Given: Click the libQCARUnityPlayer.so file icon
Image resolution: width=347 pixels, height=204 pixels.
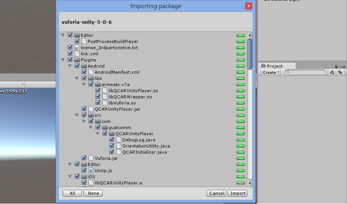Looking at the screenshot, I should point(105,91).
